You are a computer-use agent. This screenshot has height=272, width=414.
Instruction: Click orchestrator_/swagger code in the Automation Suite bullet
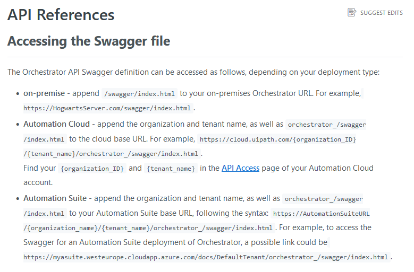[x=324, y=199]
